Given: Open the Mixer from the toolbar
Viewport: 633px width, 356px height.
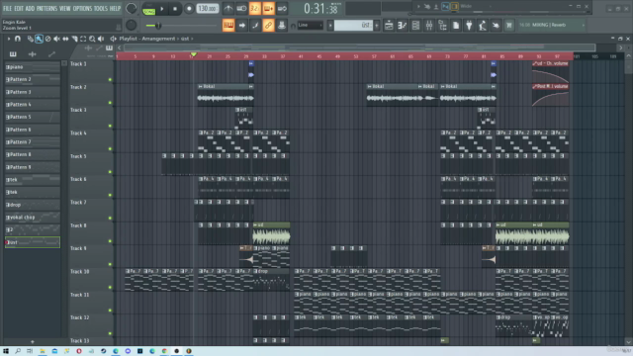Looking at the screenshot, I should (429, 26).
